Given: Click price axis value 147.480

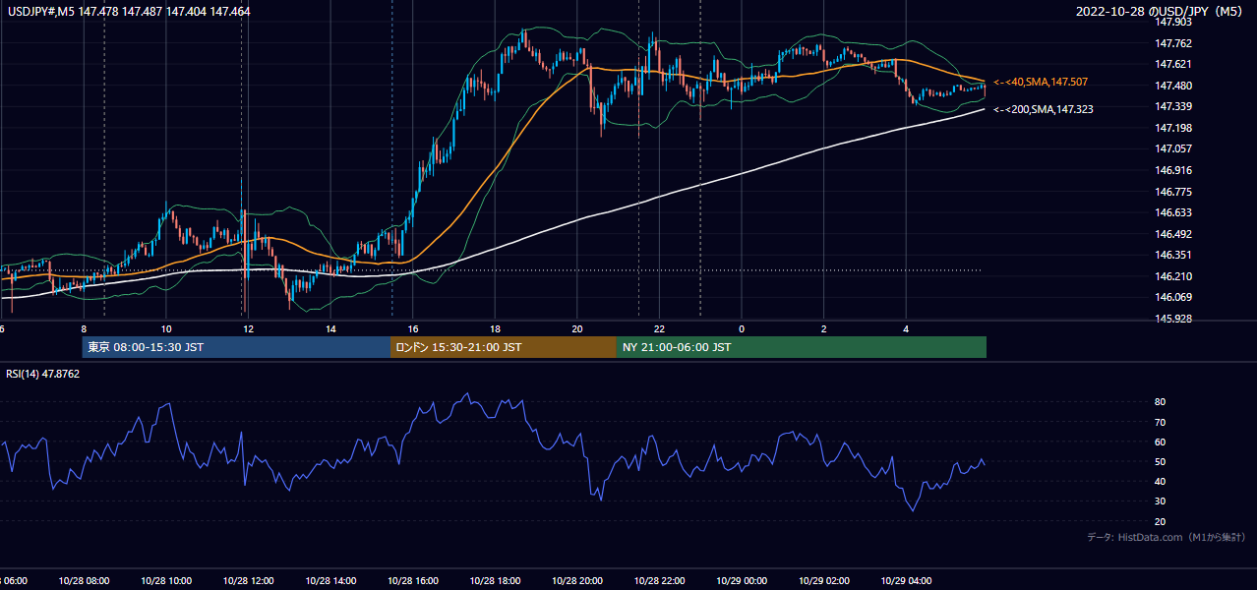Looking at the screenshot, I should pos(1173,86).
